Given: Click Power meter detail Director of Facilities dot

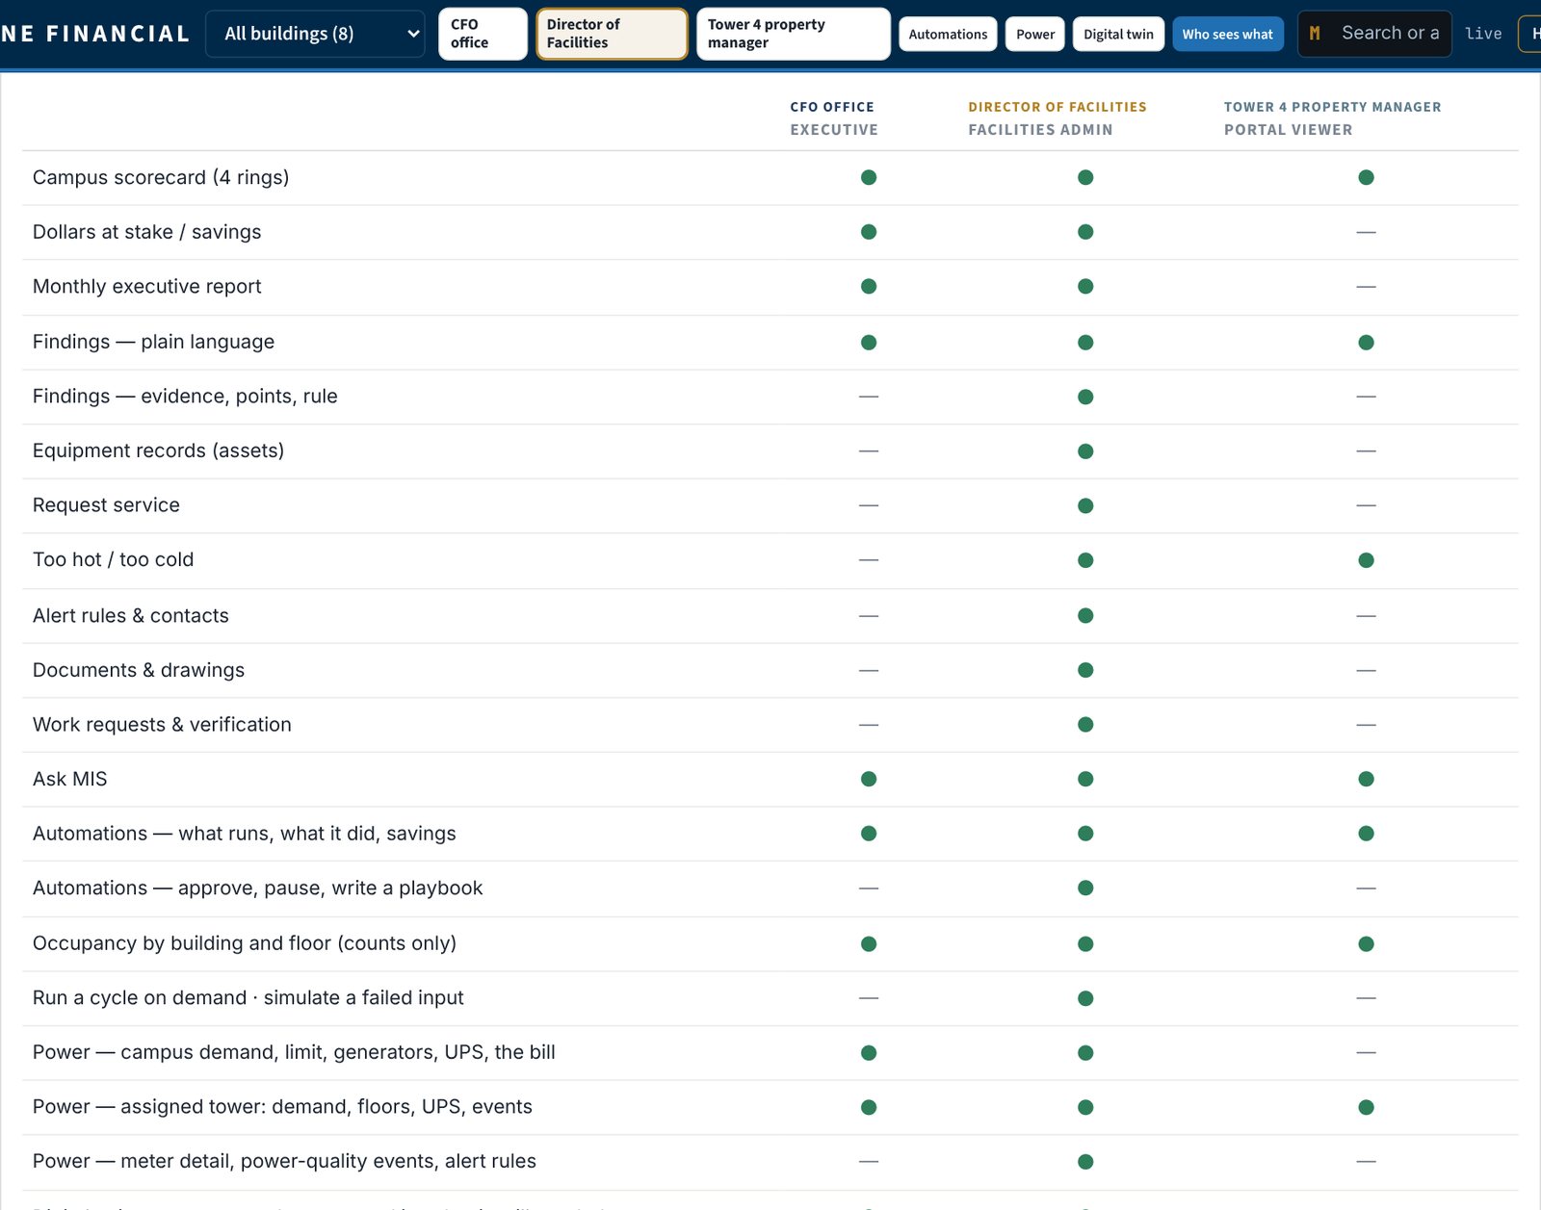Looking at the screenshot, I should pyautogui.click(x=1085, y=1162).
